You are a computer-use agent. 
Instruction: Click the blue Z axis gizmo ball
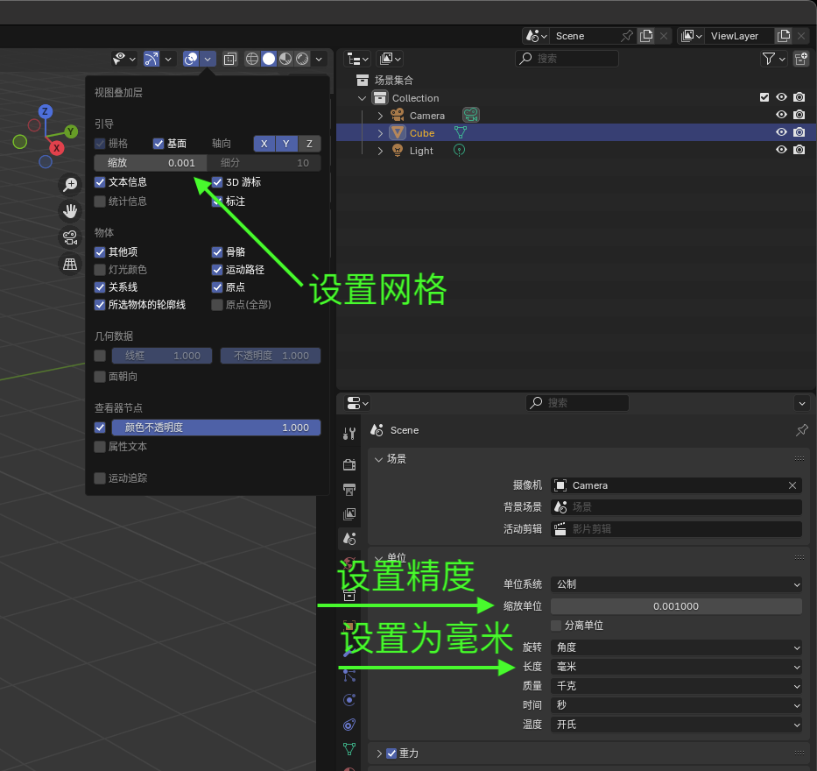pyautogui.click(x=45, y=111)
